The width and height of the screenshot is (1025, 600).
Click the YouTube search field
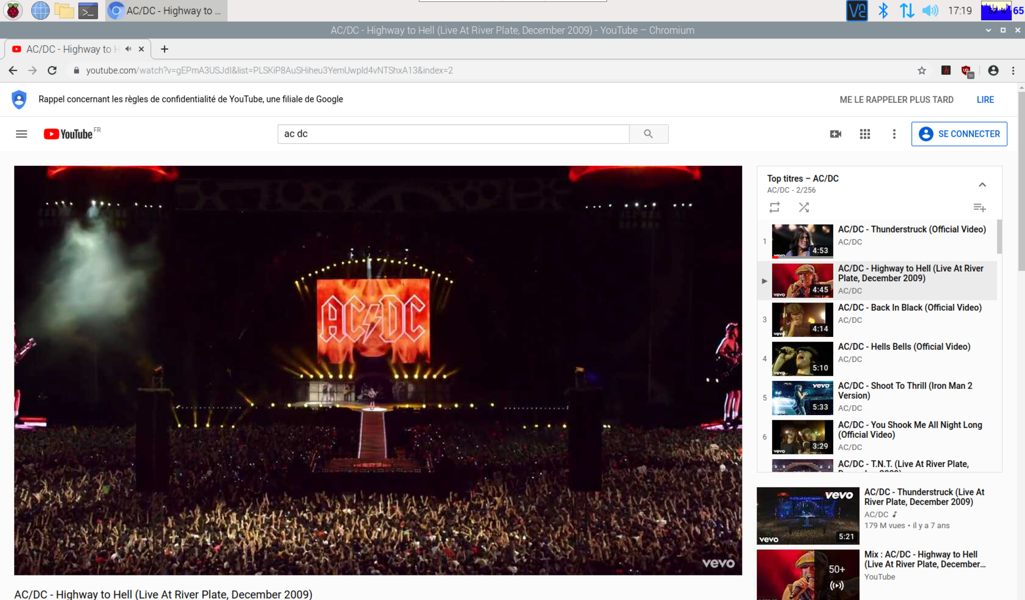tap(453, 134)
